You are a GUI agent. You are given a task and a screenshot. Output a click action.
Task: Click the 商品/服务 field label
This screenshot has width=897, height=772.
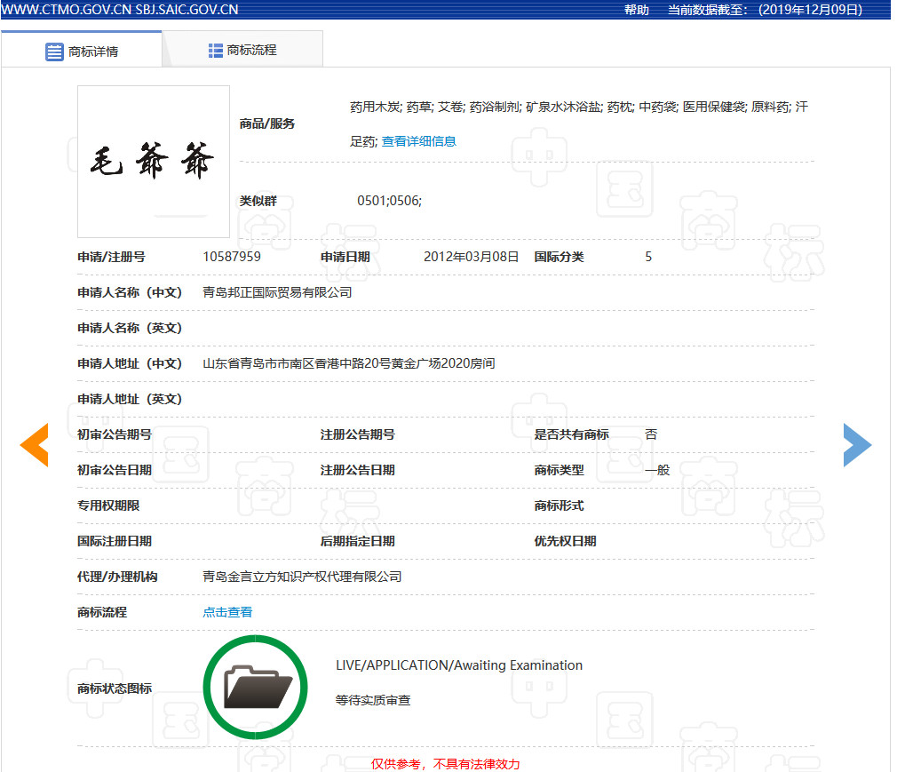(x=267, y=123)
